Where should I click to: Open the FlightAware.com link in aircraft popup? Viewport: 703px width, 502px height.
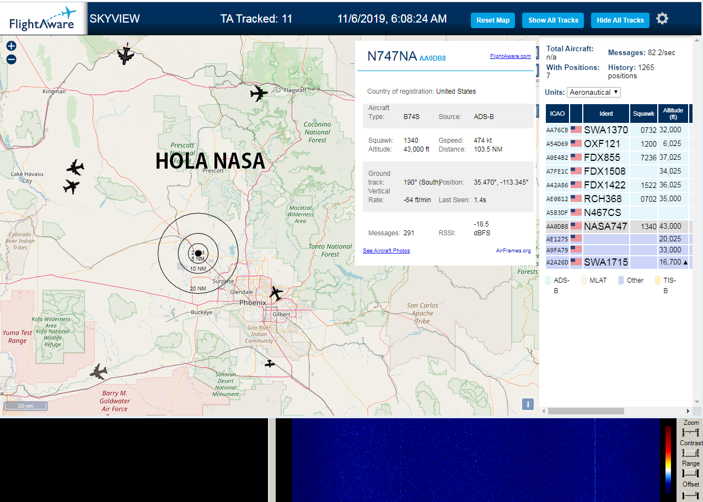(x=510, y=56)
